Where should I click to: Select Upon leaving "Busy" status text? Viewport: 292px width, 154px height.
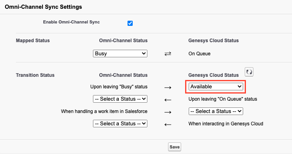tap(119, 87)
